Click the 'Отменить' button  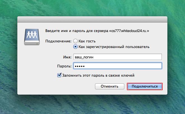click(110, 86)
